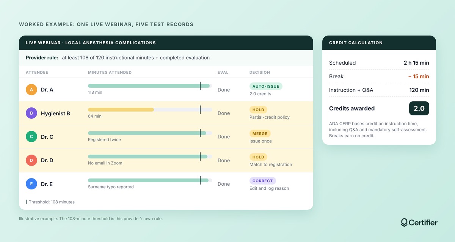The image size is (455, 242).
Task: Click the 'WORKED EXAMPLE' page heading
Action: 106,24
